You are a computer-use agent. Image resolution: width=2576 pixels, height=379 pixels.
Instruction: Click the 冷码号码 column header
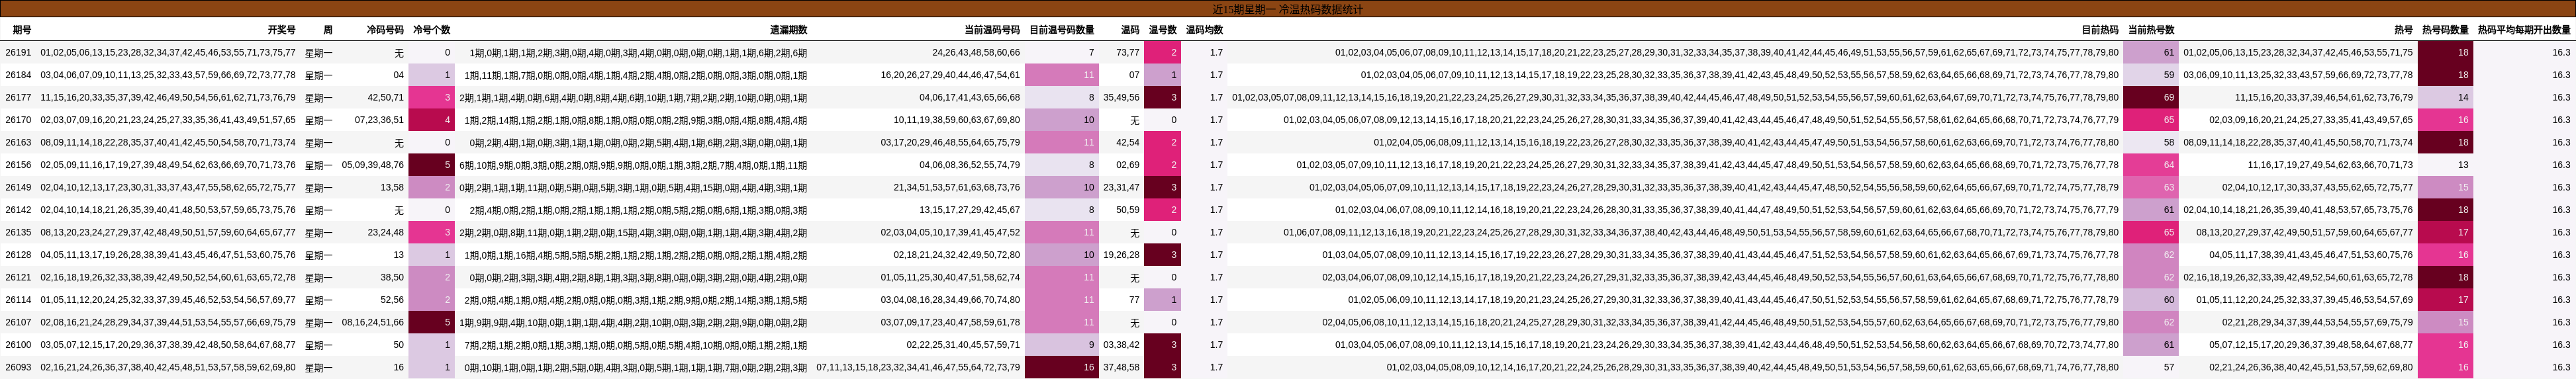385,30
